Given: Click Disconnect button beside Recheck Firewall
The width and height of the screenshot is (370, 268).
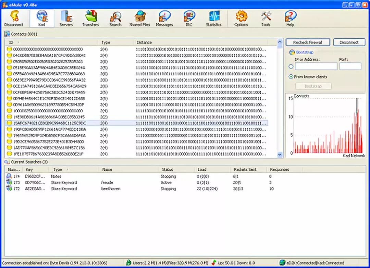Looking at the screenshot, I should [x=349, y=42].
